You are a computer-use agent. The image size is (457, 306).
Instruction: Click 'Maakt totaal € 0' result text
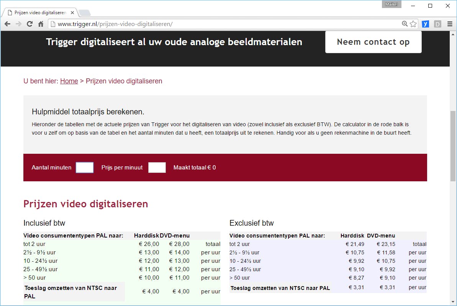(195, 168)
